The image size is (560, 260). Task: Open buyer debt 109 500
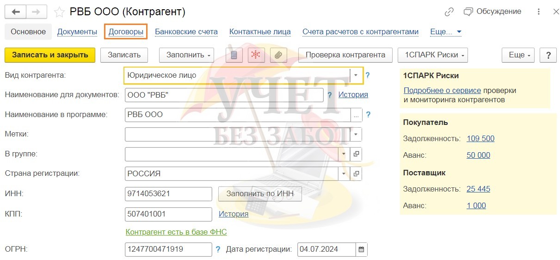point(480,139)
